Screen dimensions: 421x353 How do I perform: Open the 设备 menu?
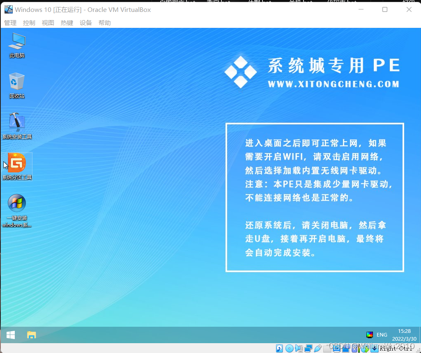point(86,23)
